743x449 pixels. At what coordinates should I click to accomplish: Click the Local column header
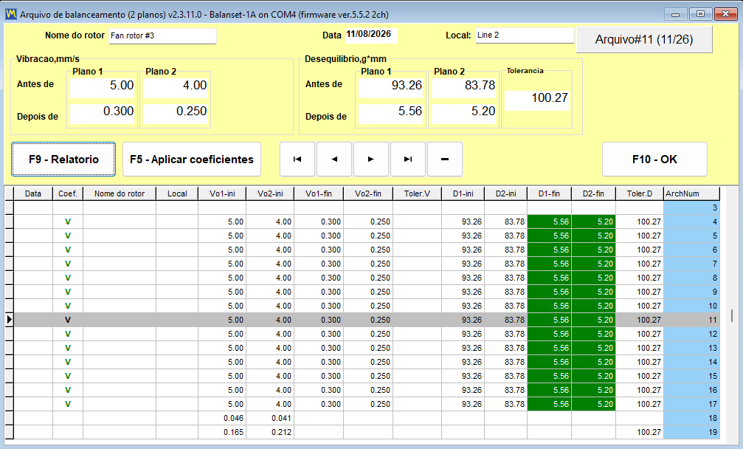point(177,193)
